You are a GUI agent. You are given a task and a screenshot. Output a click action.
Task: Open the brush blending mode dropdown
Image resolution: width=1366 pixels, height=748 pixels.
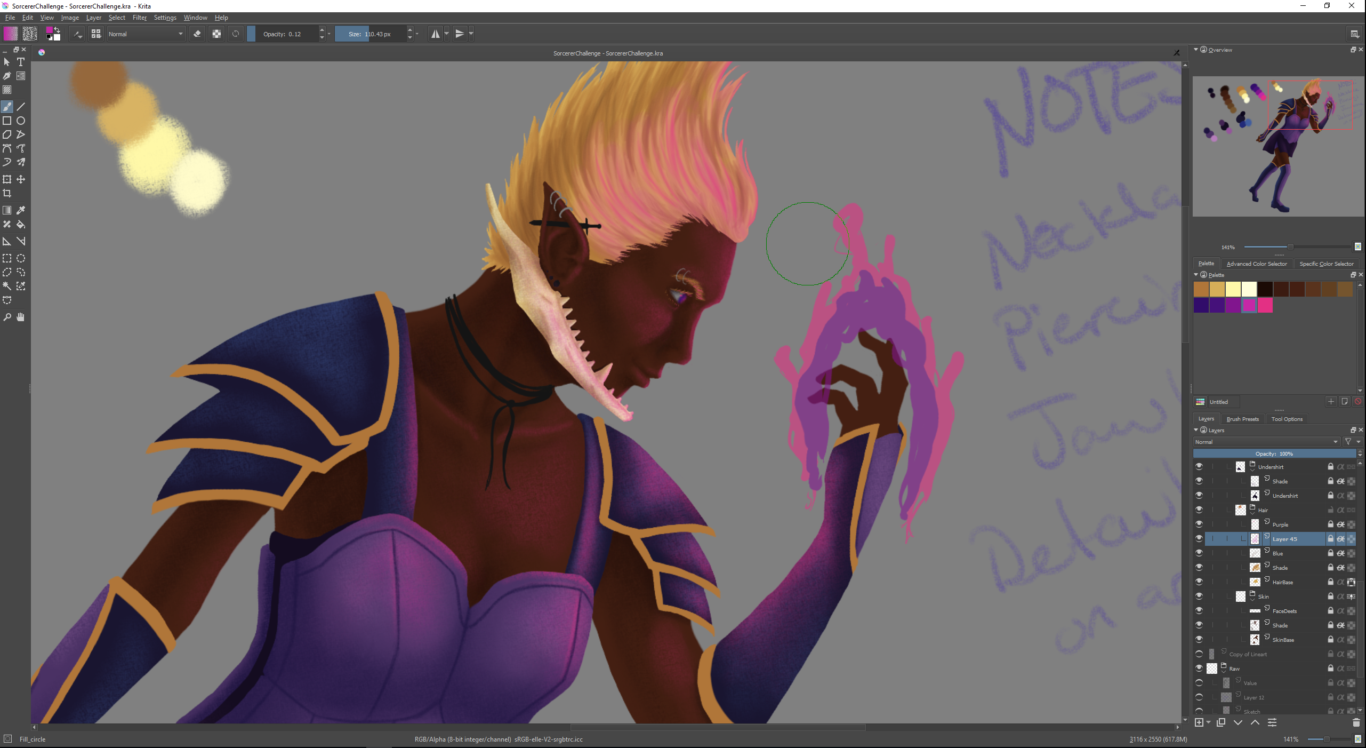click(x=146, y=34)
